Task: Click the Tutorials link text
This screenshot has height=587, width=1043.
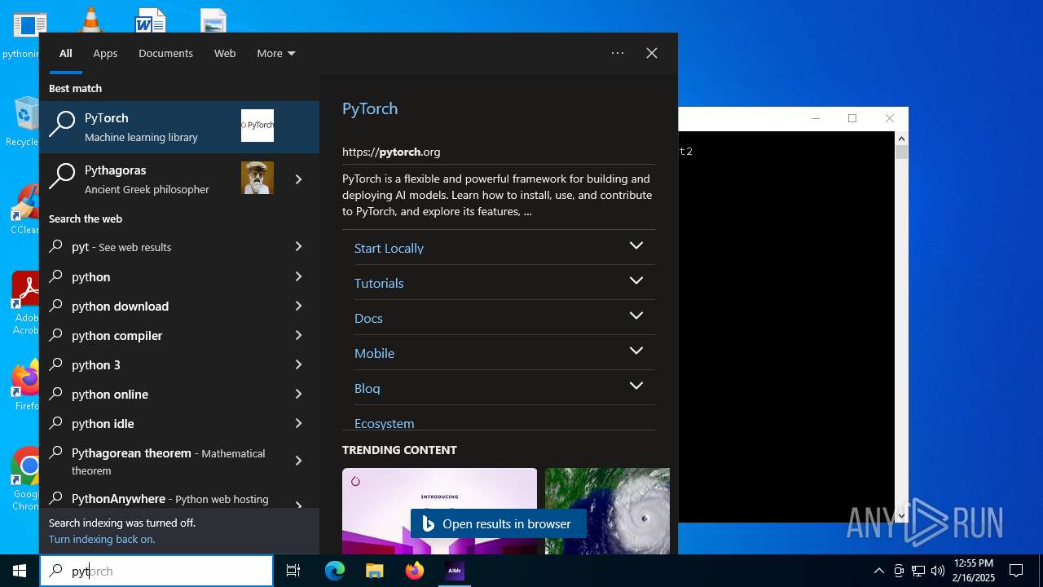Action: coord(379,283)
